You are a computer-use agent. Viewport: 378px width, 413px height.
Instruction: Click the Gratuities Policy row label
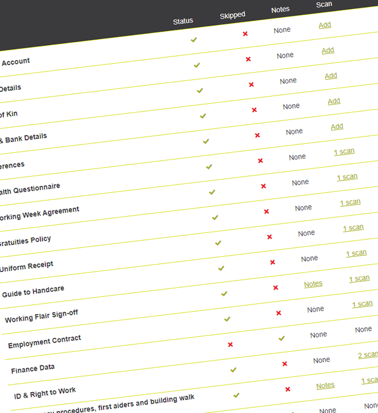25,241
